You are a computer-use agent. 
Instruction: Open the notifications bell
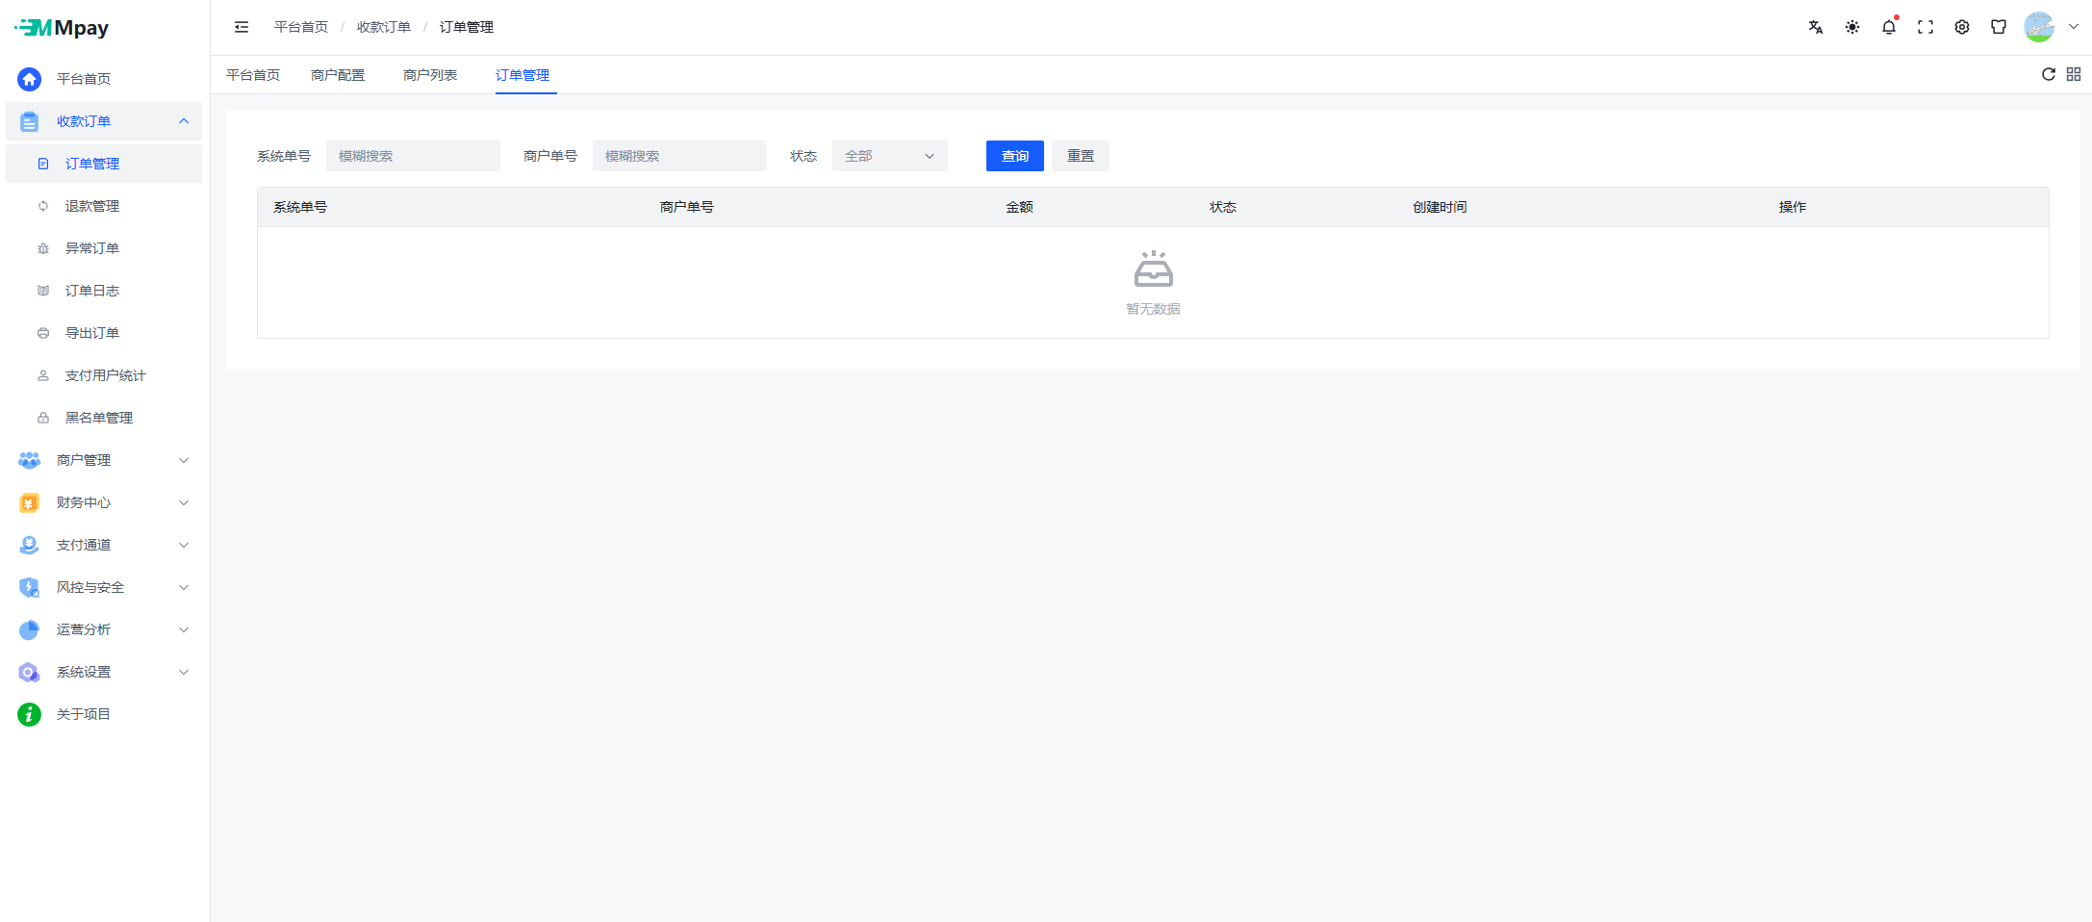tap(1888, 27)
